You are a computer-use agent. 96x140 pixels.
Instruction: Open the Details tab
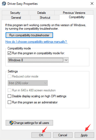pos(42,13)
